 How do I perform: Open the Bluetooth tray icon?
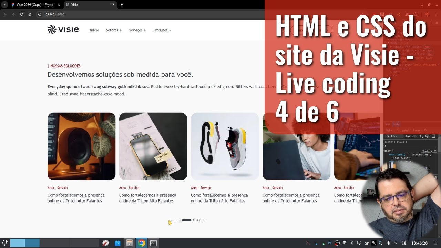coord(352,243)
